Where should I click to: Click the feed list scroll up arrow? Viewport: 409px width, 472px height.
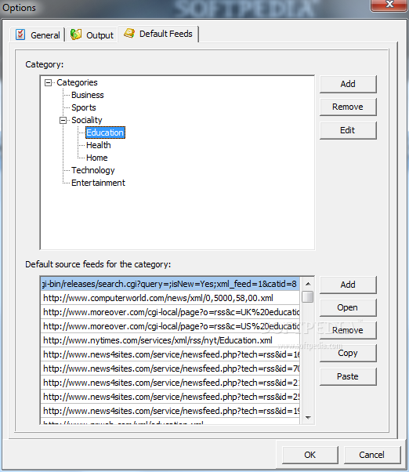coord(308,284)
